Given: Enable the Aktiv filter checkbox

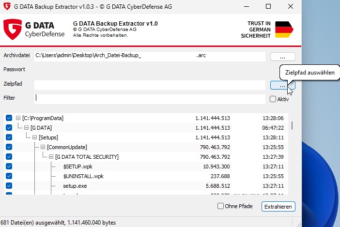Looking at the screenshot, I should tap(273, 99).
